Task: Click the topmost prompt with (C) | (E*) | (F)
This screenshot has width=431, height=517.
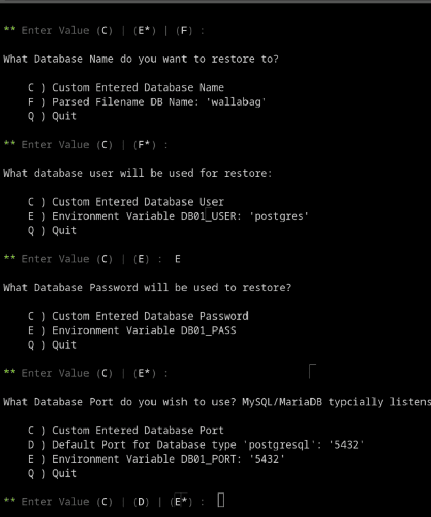Action: coord(104,30)
